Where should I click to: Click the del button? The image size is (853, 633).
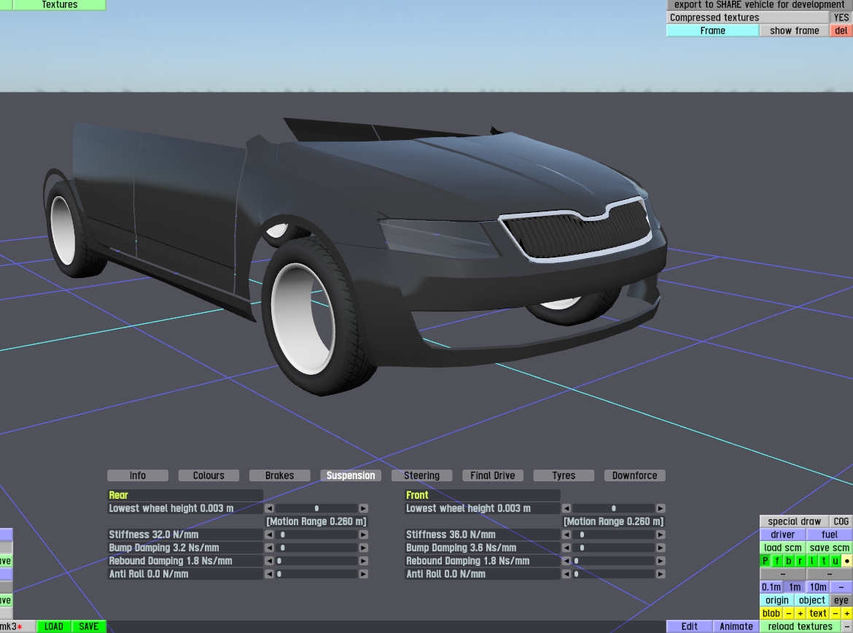pos(841,31)
